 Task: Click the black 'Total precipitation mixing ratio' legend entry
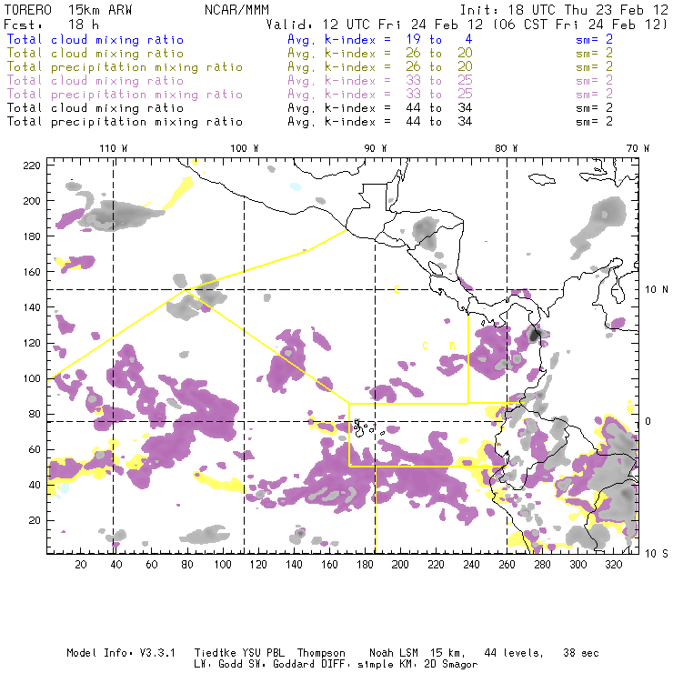(x=125, y=122)
